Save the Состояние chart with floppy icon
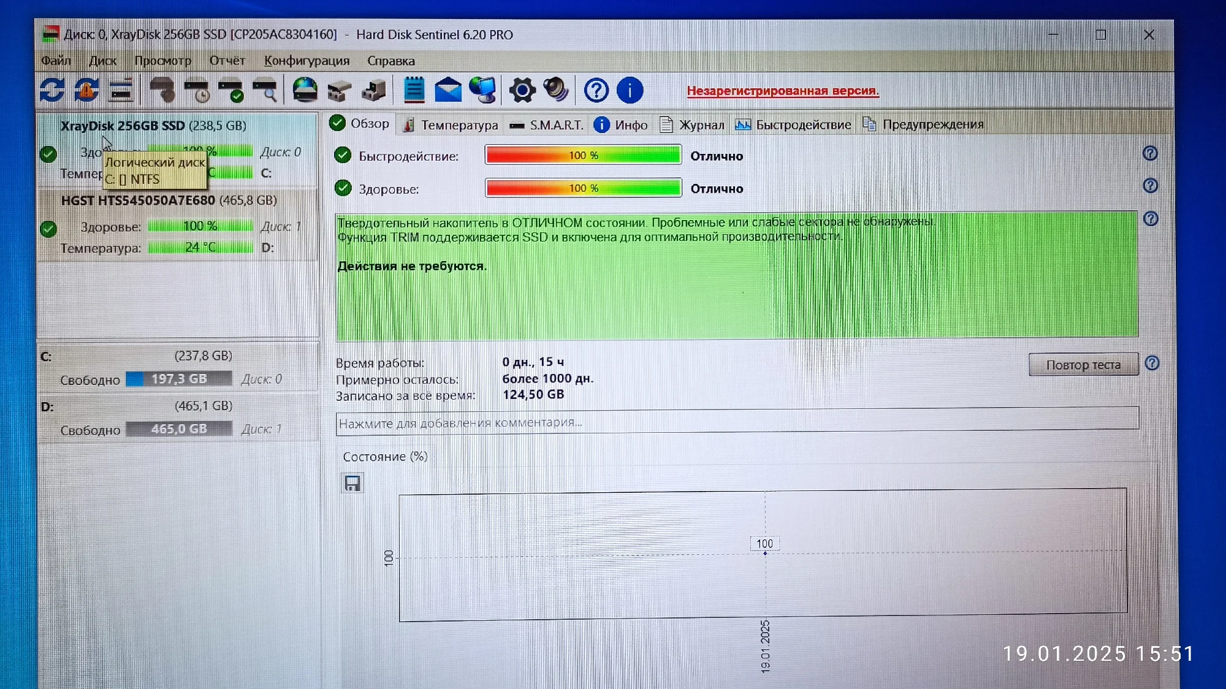Image resolution: width=1226 pixels, height=689 pixels. (352, 484)
